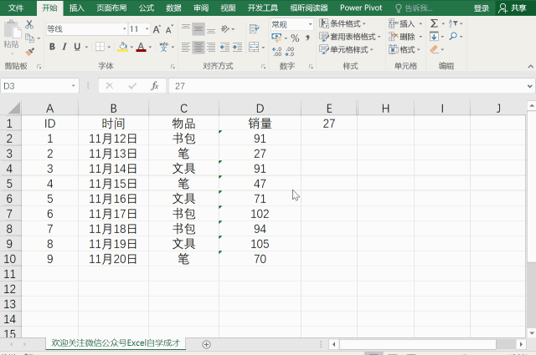Click the Format Painter brush icon
Viewport: 536px width, 355px height.
click(30, 52)
